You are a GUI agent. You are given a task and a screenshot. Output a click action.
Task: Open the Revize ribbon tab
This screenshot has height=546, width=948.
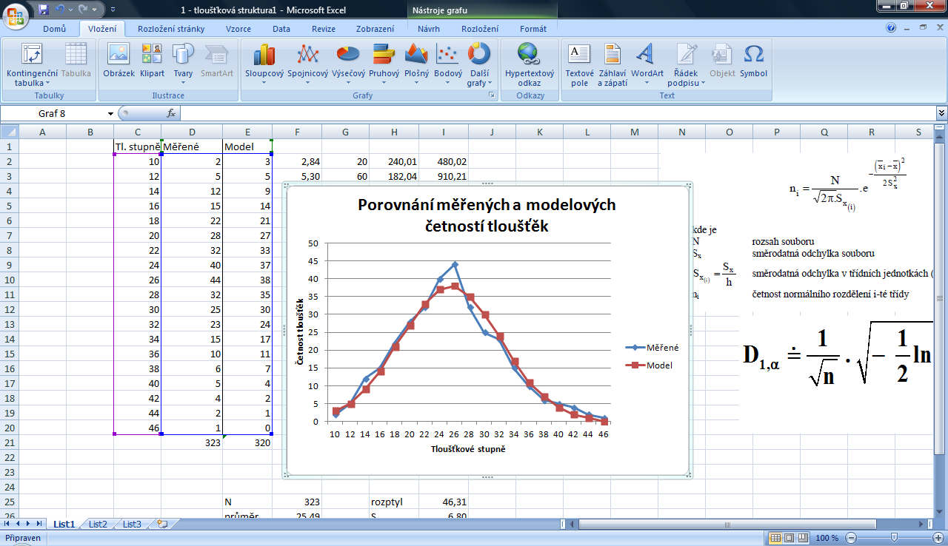pos(324,29)
